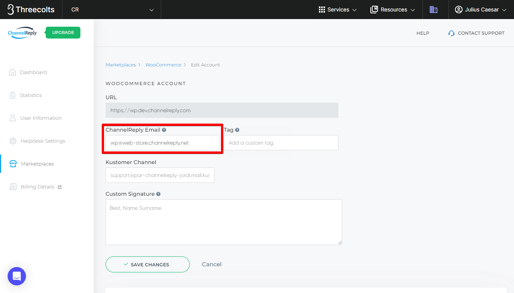The height and width of the screenshot is (293, 514).
Task: Select Marketplaces in the sidebar
Action: coord(37,164)
